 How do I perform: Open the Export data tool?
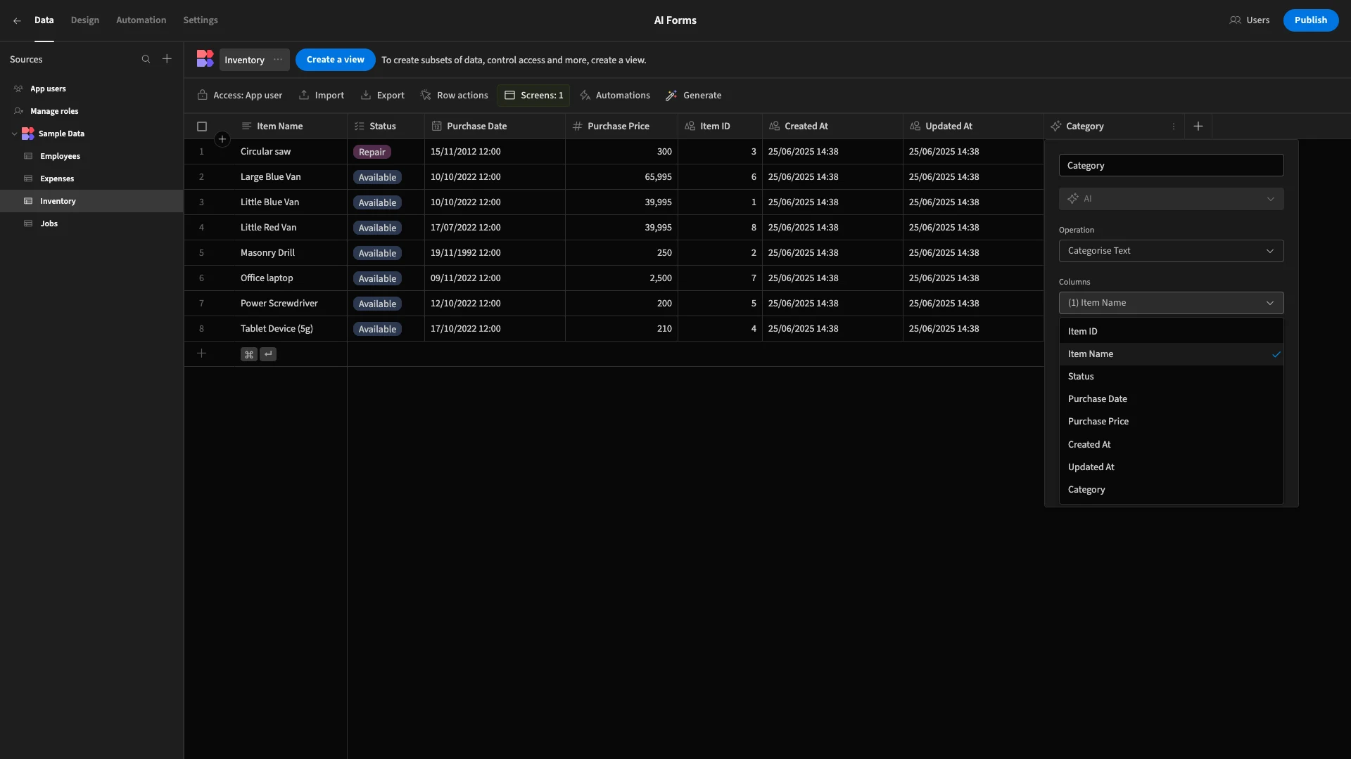[382, 96]
